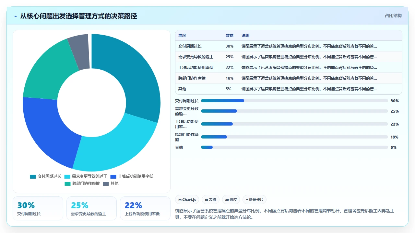This screenshot has width=415, height=233.
Task: Click the 22% value in the table
Action: (x=230, y=68)
